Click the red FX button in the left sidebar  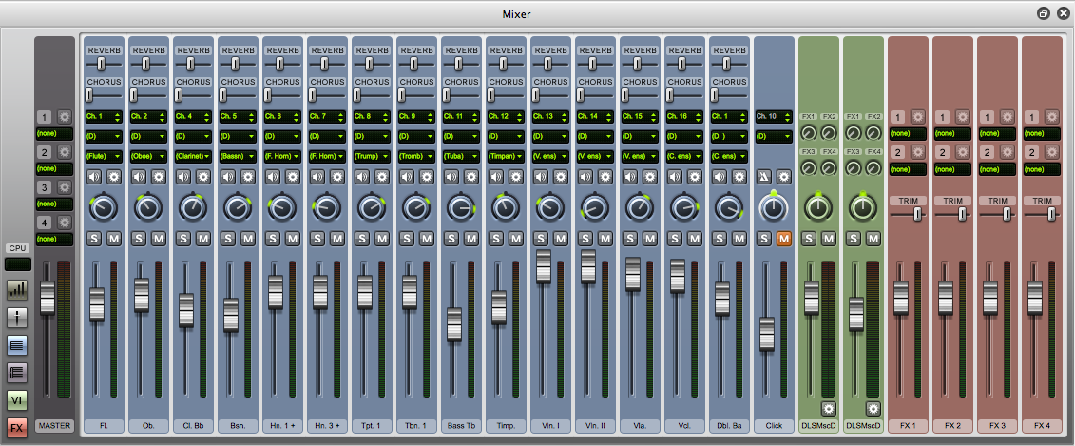coord(17,427)
